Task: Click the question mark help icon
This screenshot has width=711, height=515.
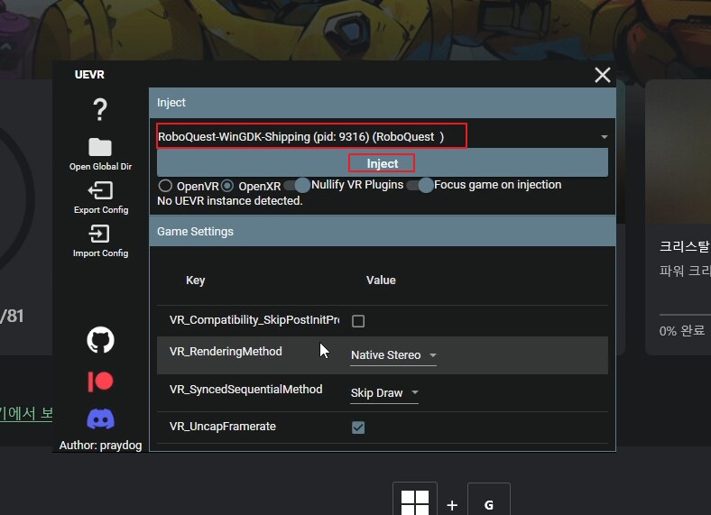Action: coord(100,110)
